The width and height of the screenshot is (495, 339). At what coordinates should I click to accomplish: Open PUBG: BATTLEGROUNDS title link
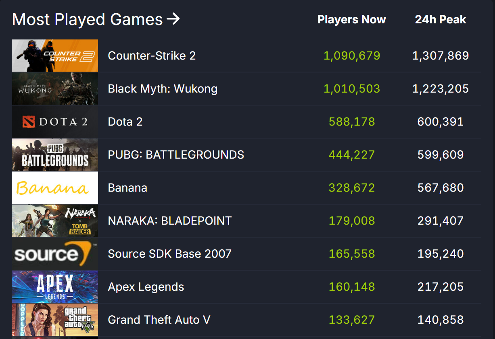[x=176, y=155]
